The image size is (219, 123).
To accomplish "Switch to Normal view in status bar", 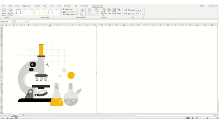I will pyautogui.click(x=188, y=118).
